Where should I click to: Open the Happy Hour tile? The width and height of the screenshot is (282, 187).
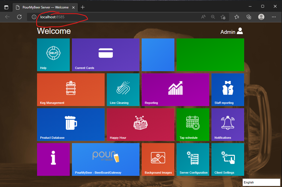click(141, 125)
